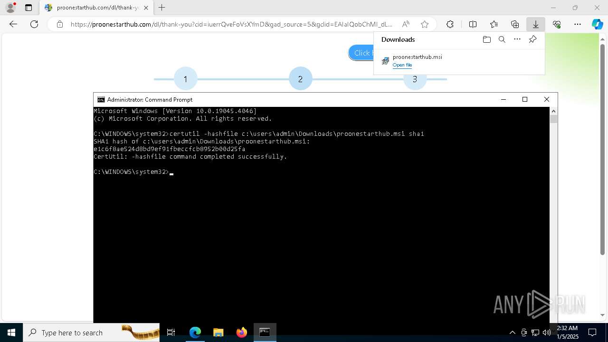Screen dimensions: 608x342
Task: Open Command Prompt title bar system icon
Action: [x=101, y=100]
